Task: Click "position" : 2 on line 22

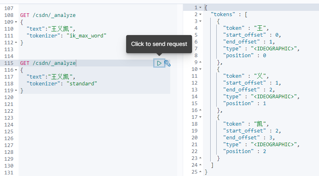Action: tap(245, 151)
